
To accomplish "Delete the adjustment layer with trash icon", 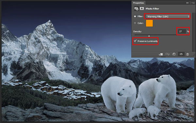I will point(188,54).
